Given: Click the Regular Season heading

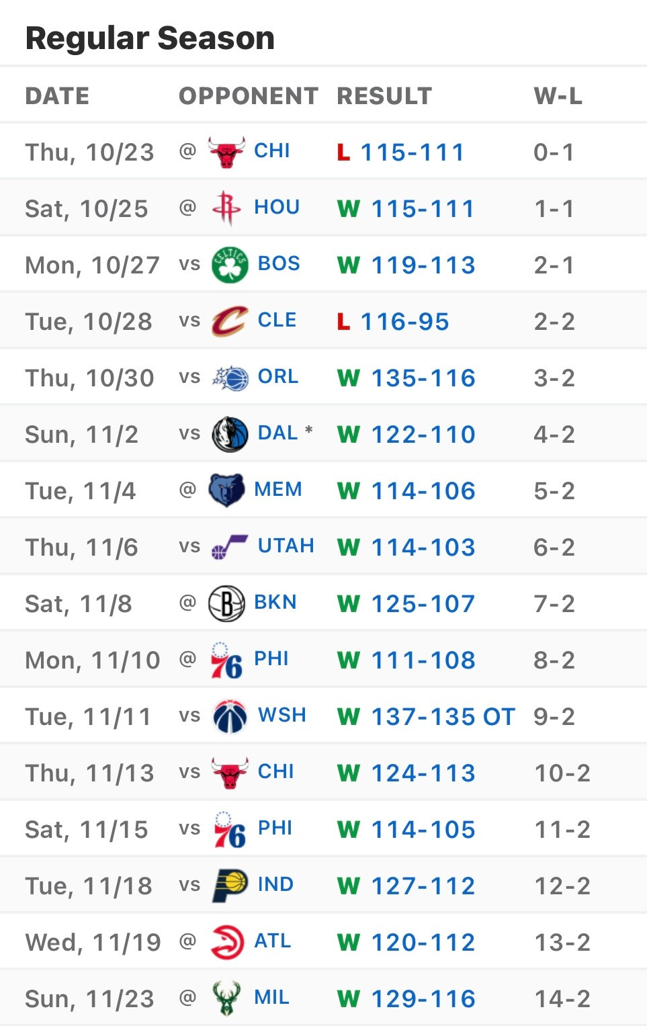Looking at the screenshot, I should point(150,38).
